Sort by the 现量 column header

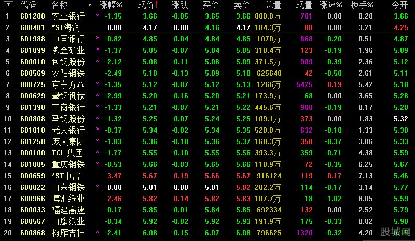[x=304, y=5]
